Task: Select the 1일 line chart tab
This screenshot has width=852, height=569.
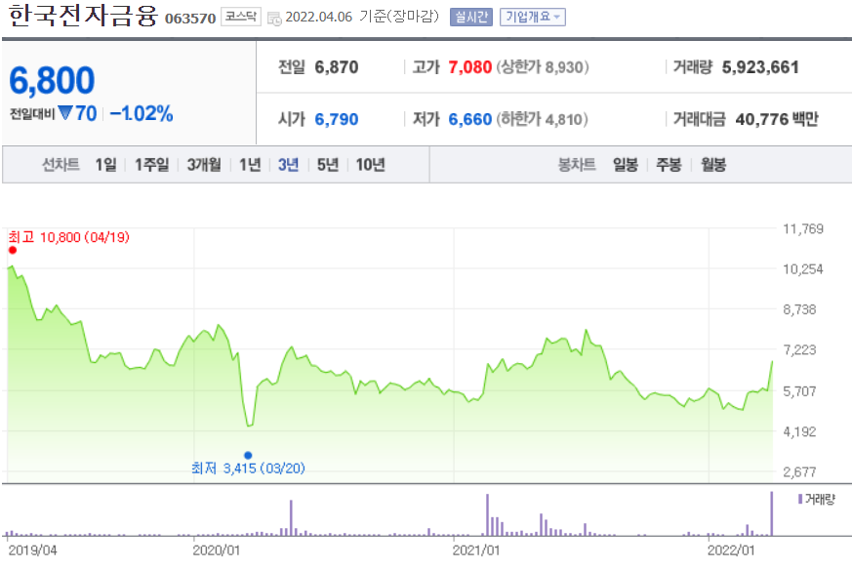Action: tap(106, 164)
